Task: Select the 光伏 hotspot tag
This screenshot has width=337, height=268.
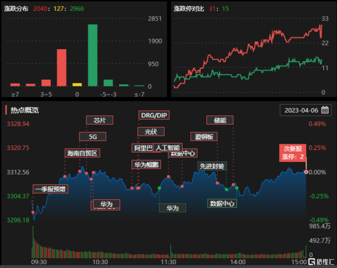Action: 151,131
